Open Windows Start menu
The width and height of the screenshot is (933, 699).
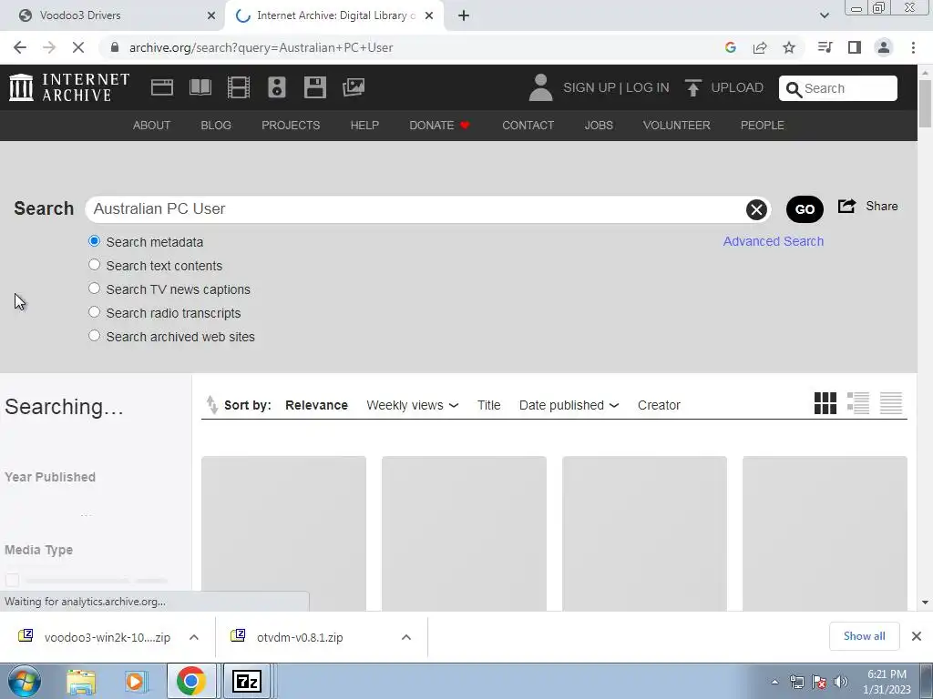25,681
